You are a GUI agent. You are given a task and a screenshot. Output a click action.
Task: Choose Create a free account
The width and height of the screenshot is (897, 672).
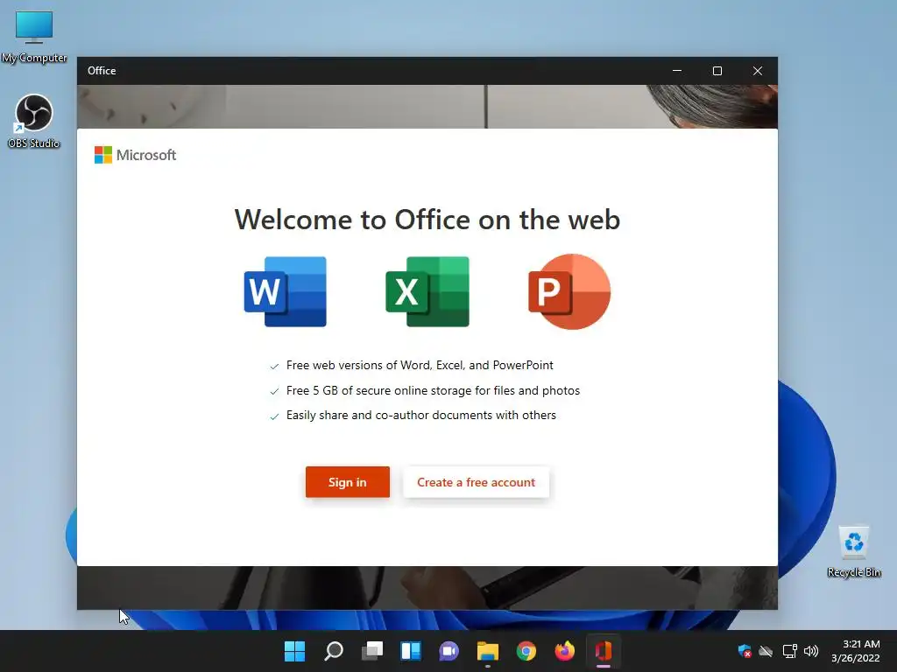pyautogui.click(x=476, y=482)
